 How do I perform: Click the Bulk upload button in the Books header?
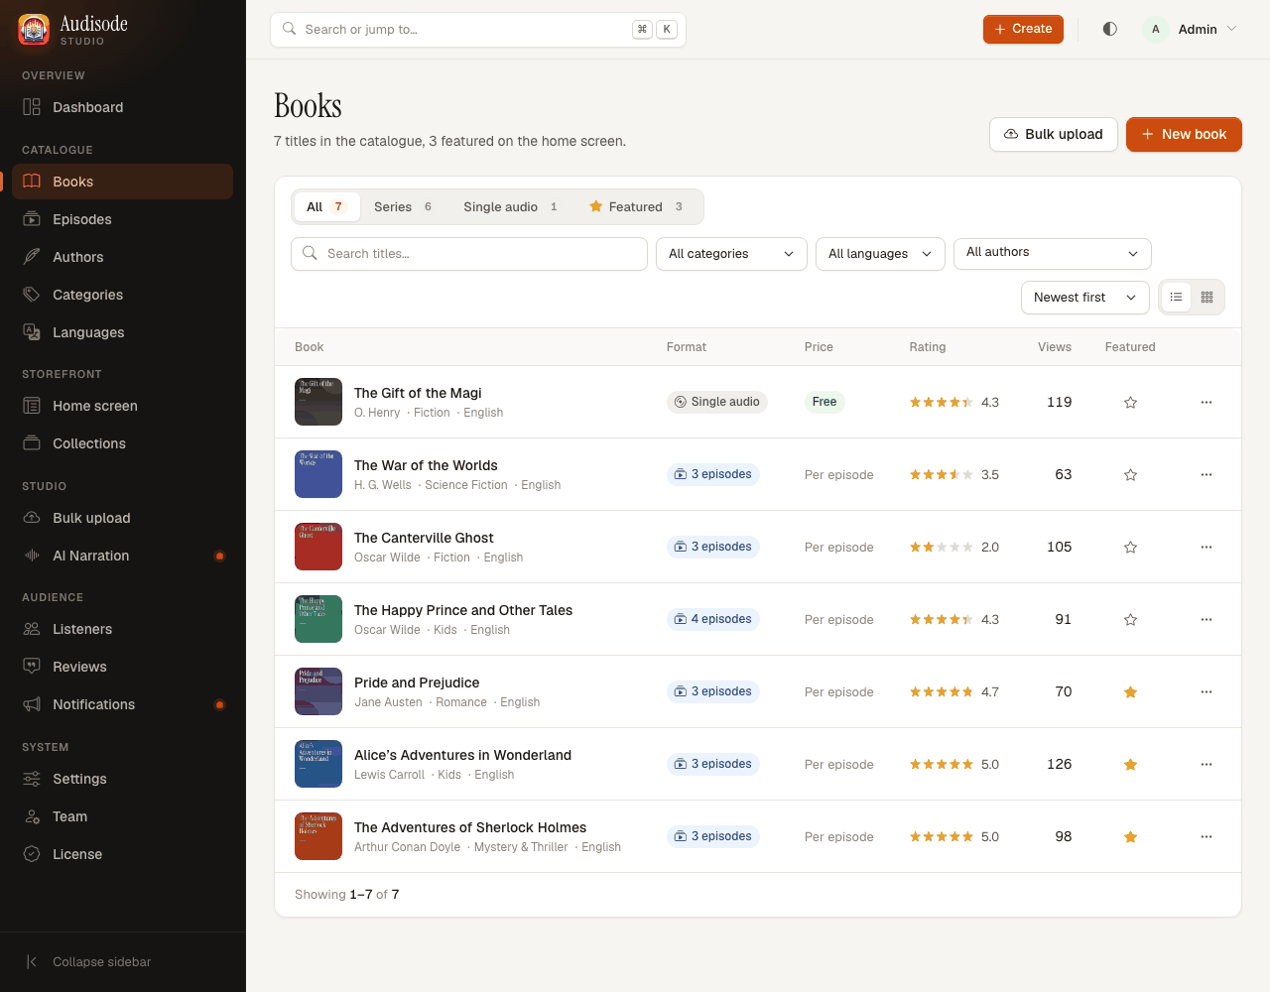(x=1053, y=134)
